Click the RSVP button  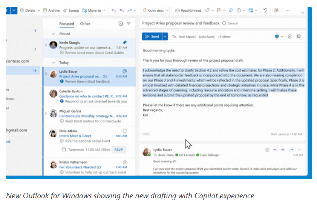point(119,150)
